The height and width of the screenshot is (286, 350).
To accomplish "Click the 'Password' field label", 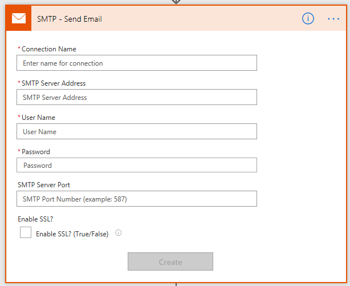I will [x=36, y=152].
